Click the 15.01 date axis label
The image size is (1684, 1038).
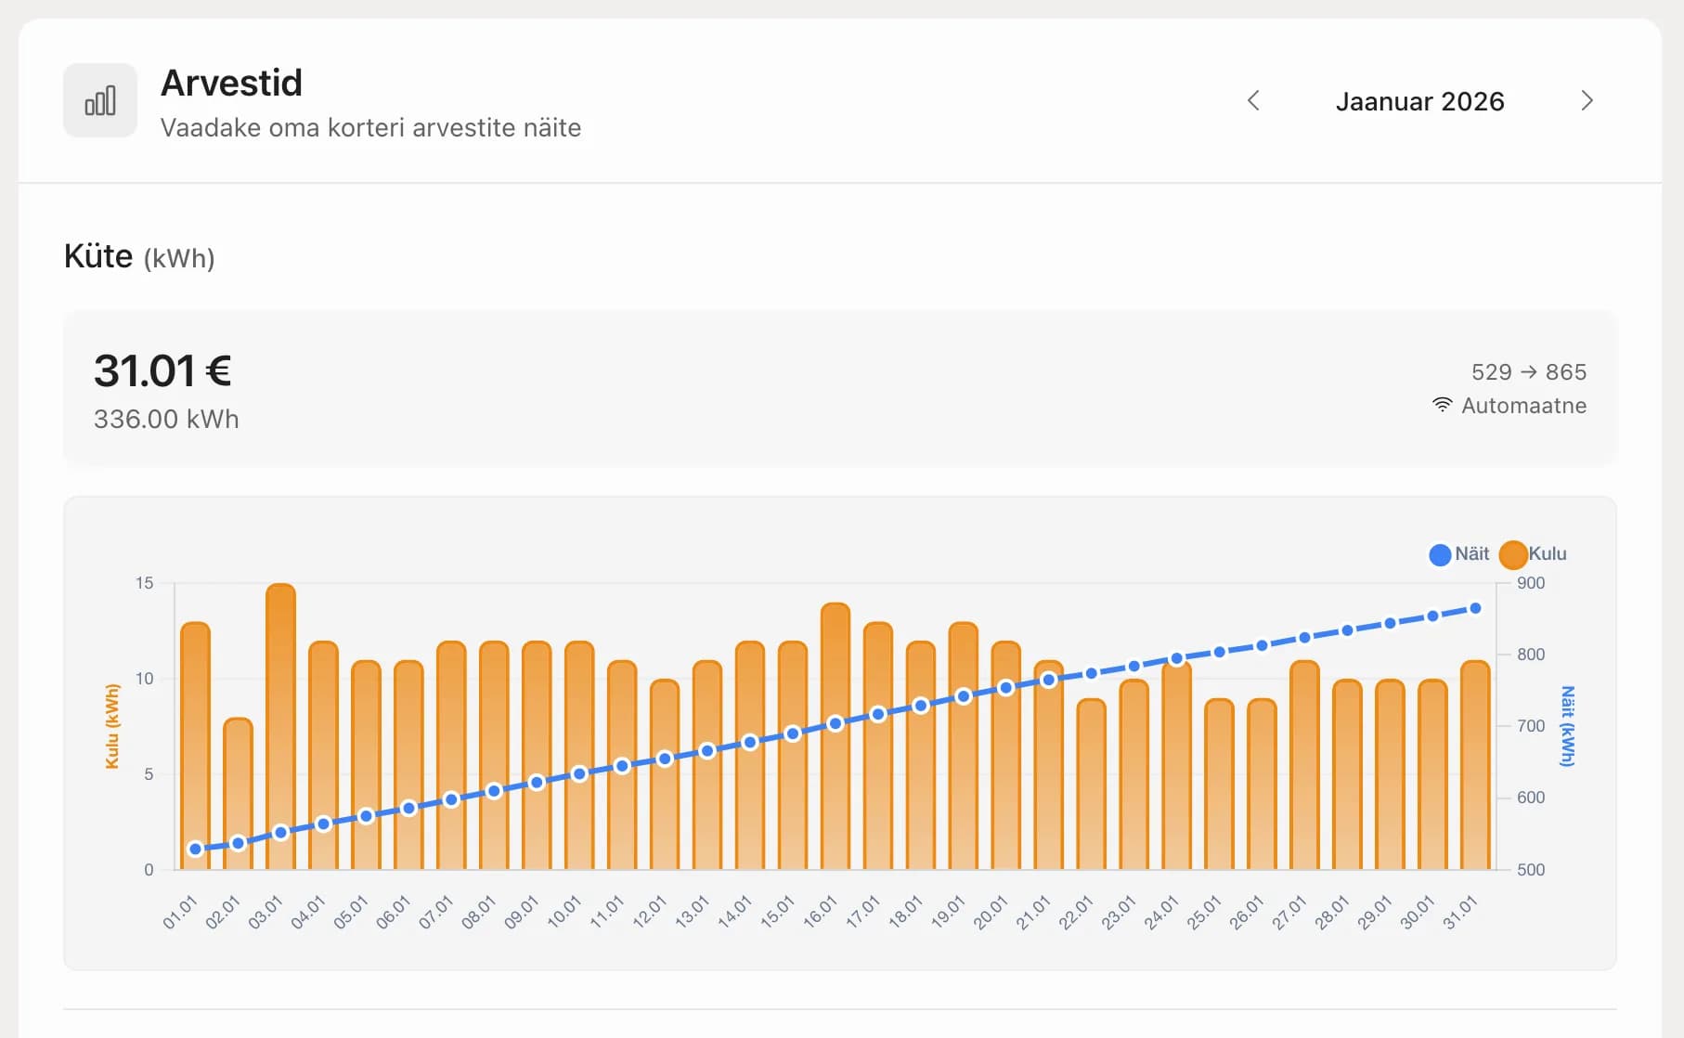pos(778,912)
